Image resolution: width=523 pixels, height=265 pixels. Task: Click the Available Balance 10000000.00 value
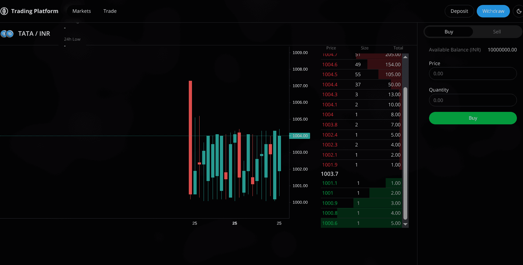pos(502,50)
